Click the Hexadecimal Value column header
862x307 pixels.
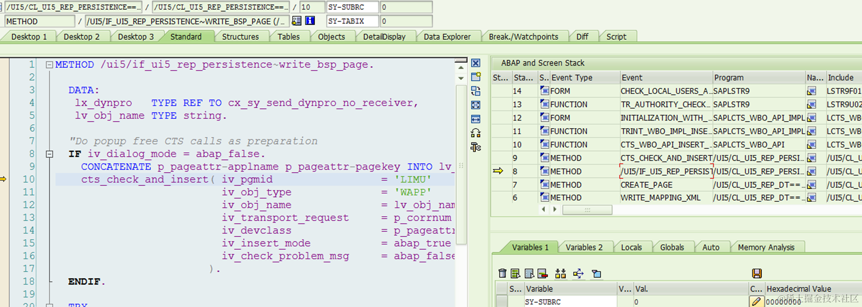coord(813,289)
